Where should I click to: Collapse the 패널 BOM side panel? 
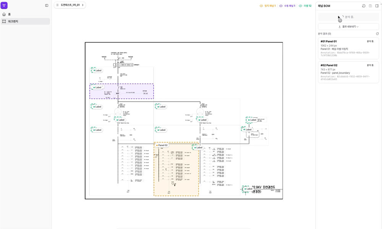(x=377, y=6)
